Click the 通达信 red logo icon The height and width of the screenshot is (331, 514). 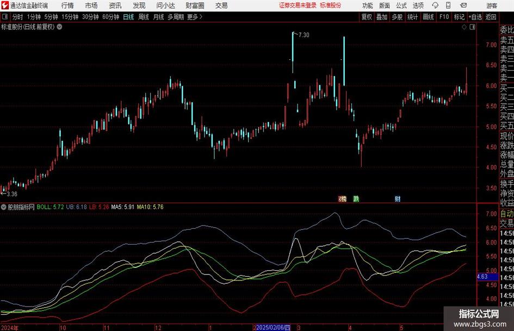pyautogui.click(x=5, y=5)
